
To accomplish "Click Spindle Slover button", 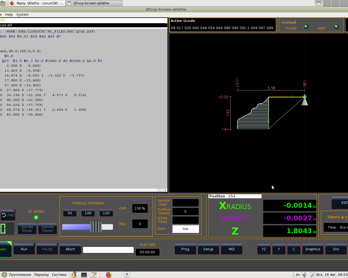I will pos(27,229).
